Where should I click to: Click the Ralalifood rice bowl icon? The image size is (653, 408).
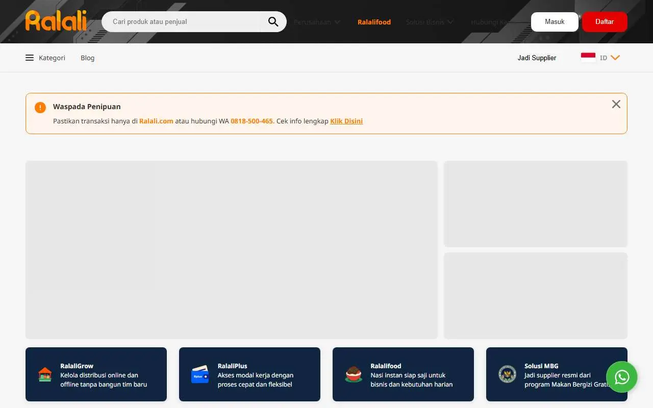point(354,374)
